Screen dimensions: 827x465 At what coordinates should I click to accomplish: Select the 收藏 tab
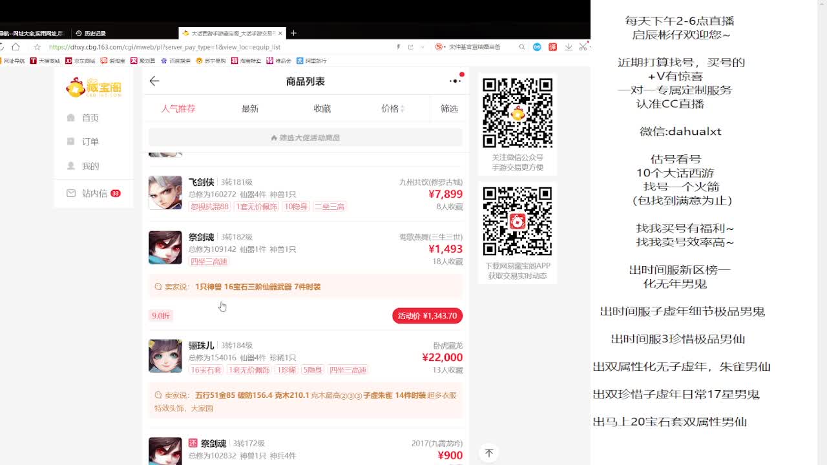[x=322, y=108]
